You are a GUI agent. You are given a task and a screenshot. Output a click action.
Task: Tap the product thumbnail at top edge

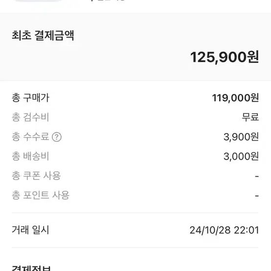click(38, 0)
